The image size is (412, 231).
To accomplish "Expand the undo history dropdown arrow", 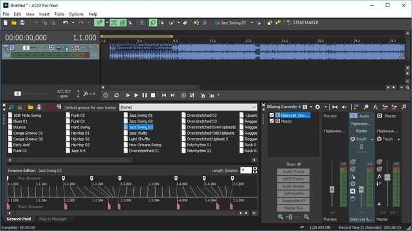I will click(x=73, y=23).
